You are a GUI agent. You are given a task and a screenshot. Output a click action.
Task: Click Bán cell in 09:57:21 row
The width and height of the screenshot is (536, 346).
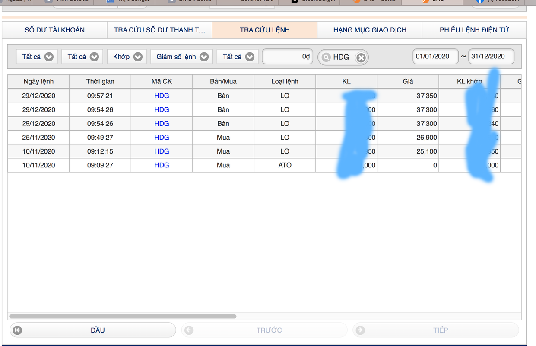223,96
